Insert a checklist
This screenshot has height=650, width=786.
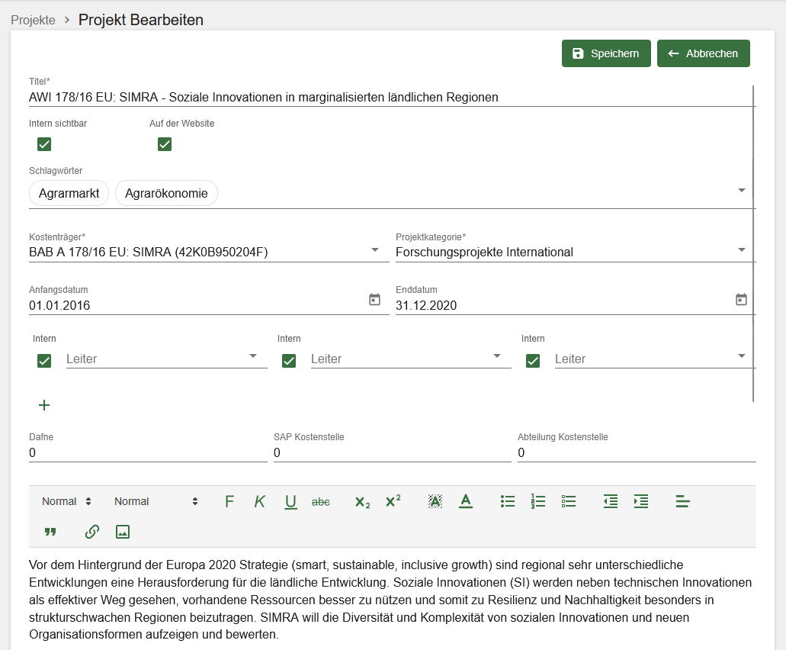(569, 501)
